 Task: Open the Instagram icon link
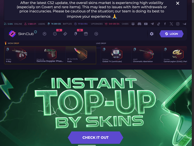tap(178, 24)
